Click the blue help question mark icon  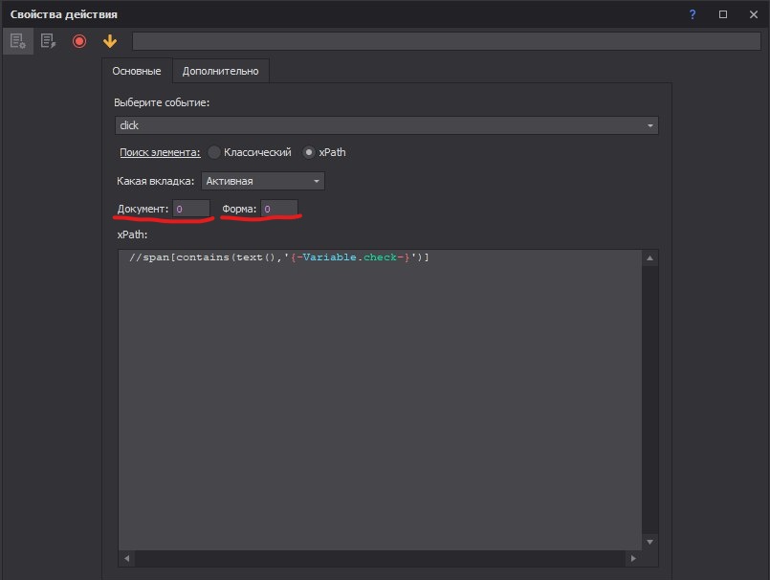pos(693,14)
